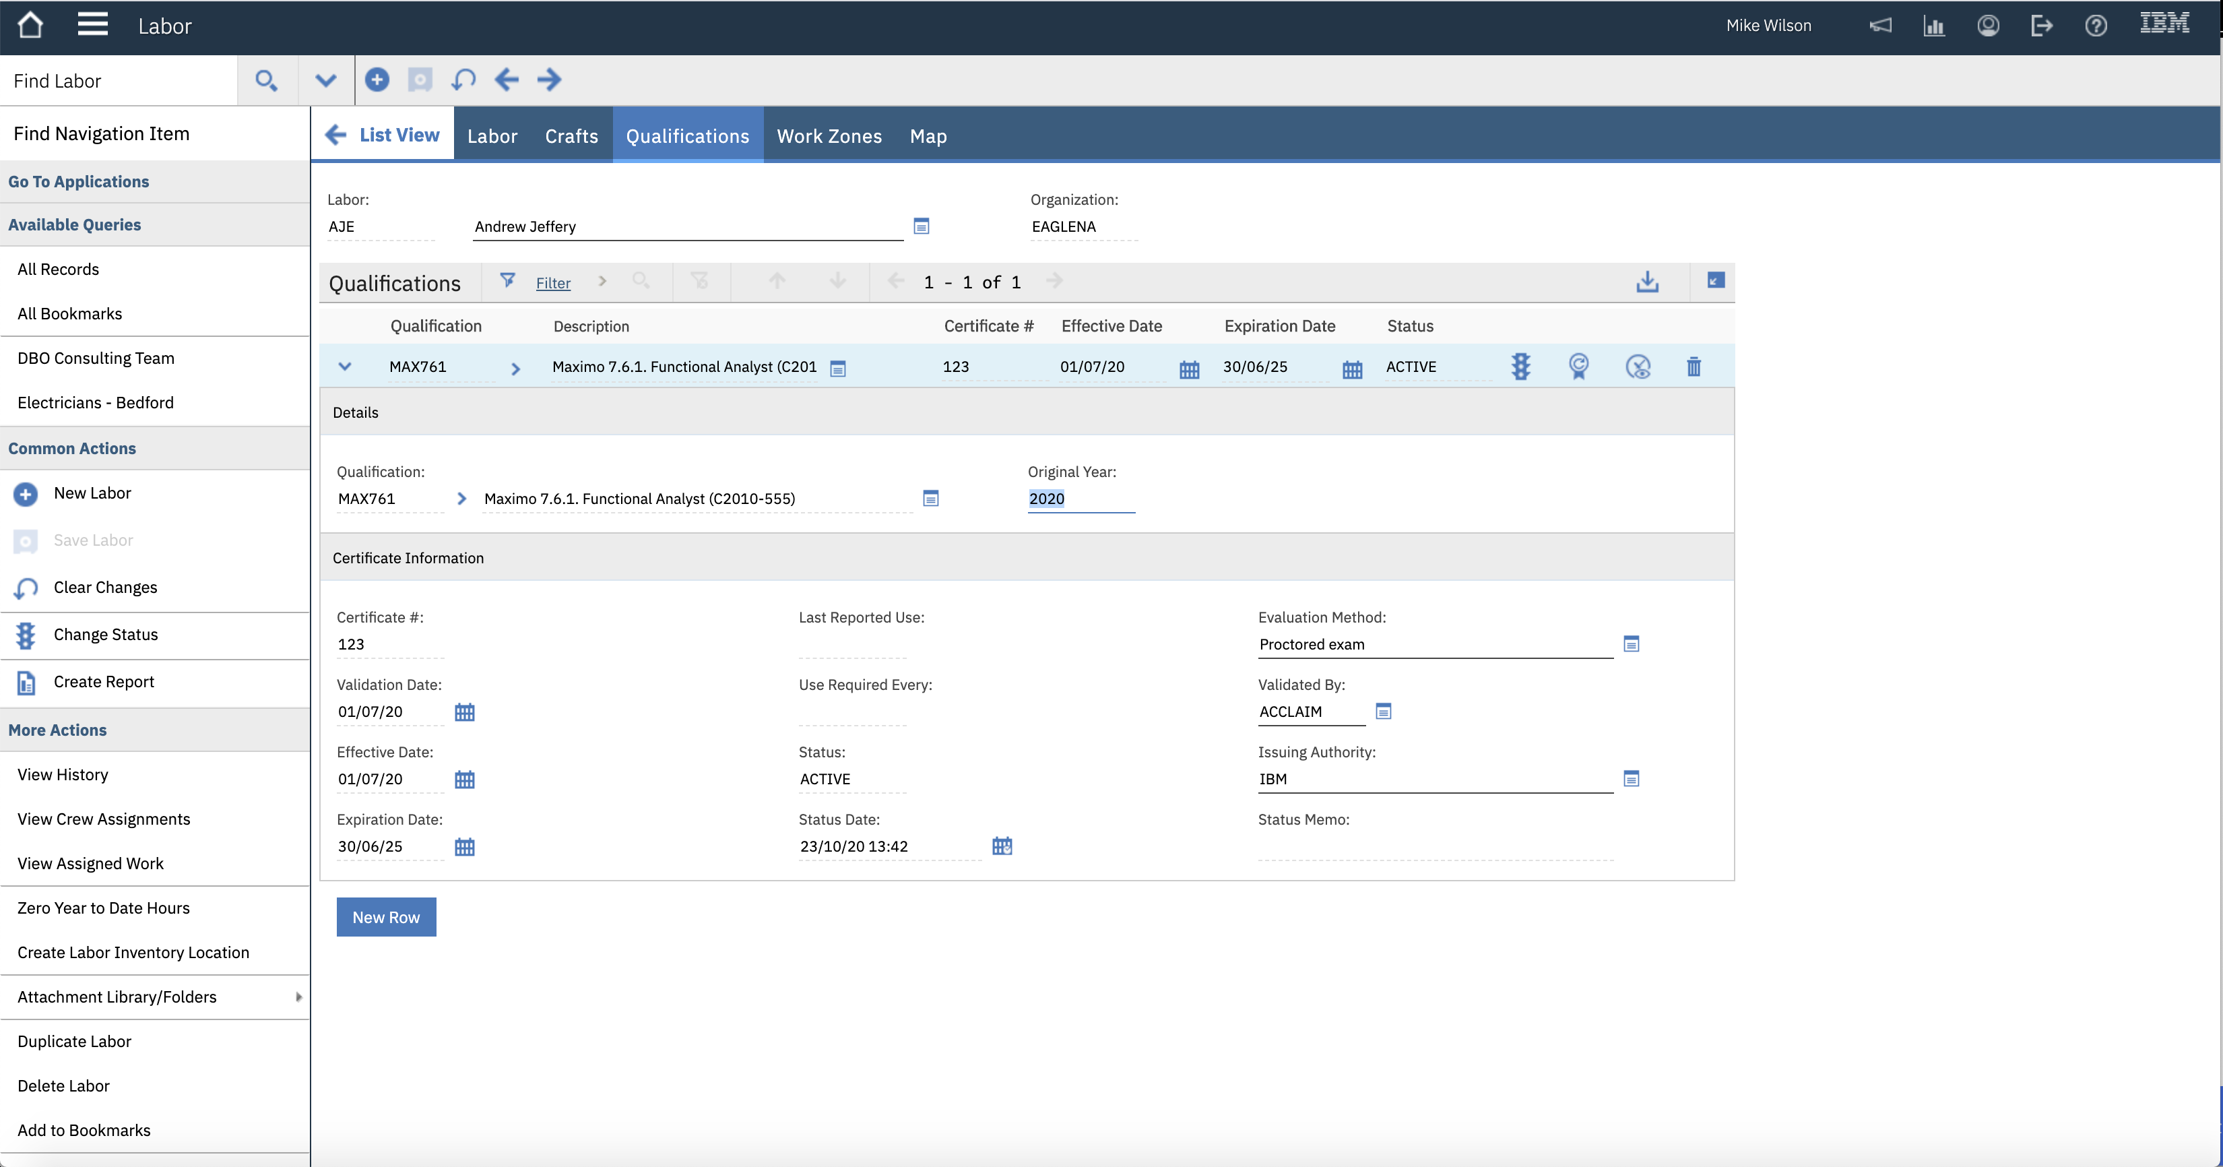Click the Filter link in Qualifications
The image size is (2223, 1167).
[x=553, y=283]
